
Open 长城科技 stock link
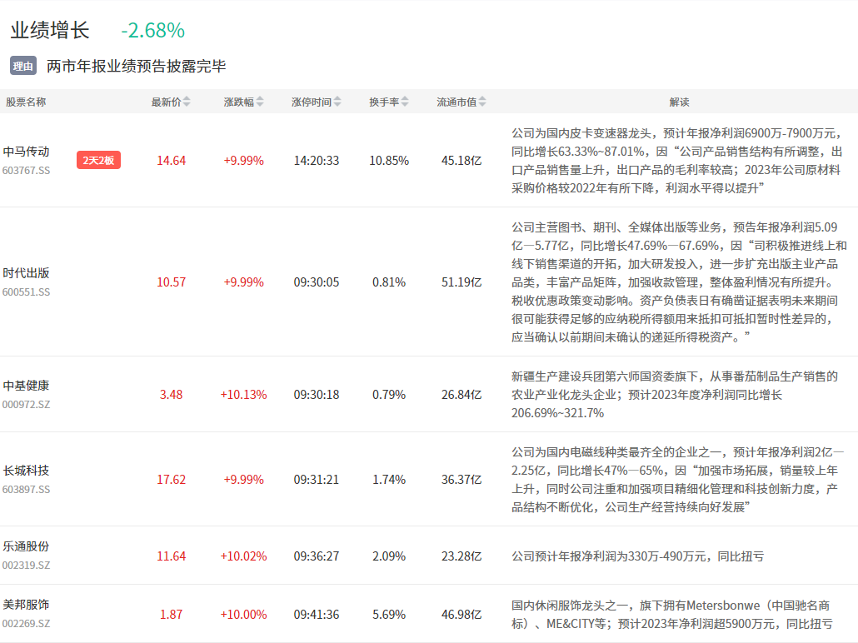pos(26,471)
